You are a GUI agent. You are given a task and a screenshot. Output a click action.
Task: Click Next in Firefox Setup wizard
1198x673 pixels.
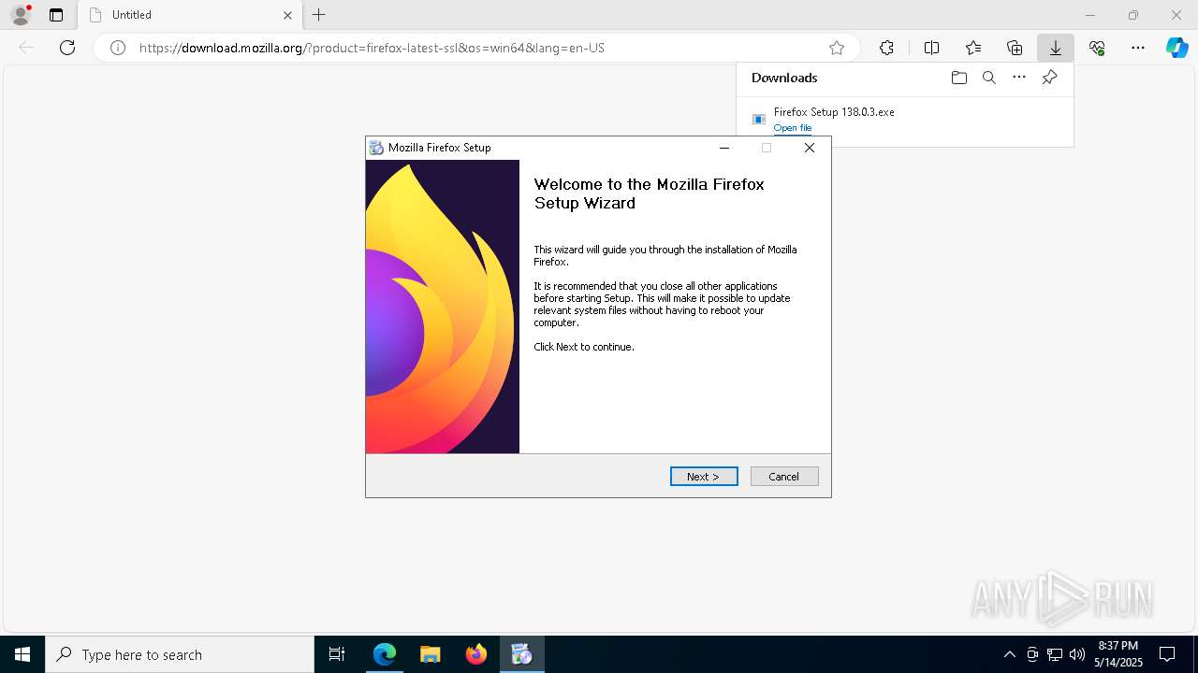click(704, 477)
